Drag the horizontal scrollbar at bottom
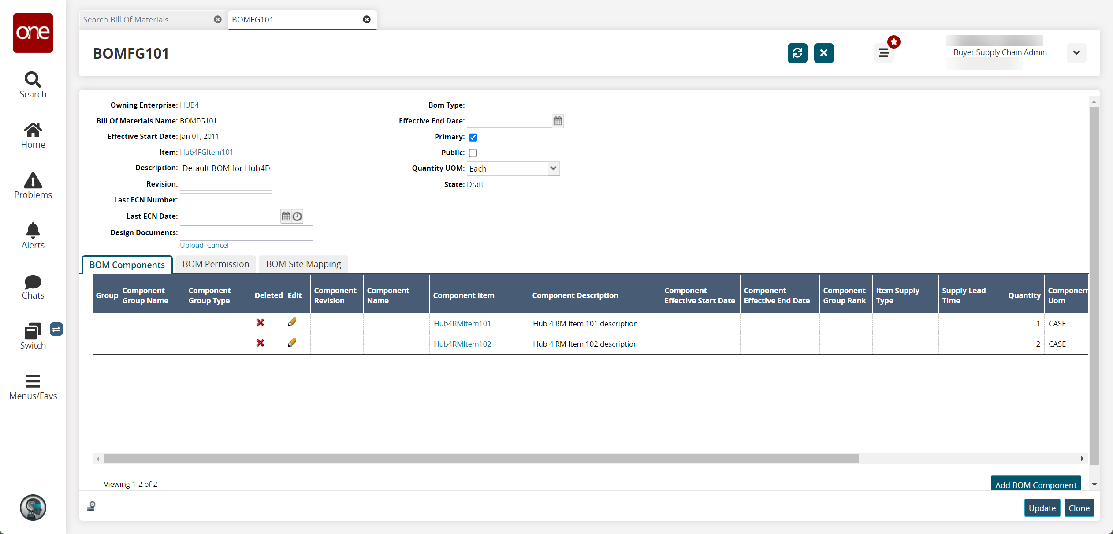The height and width of the screenshot is (534, 1113). 478,458
